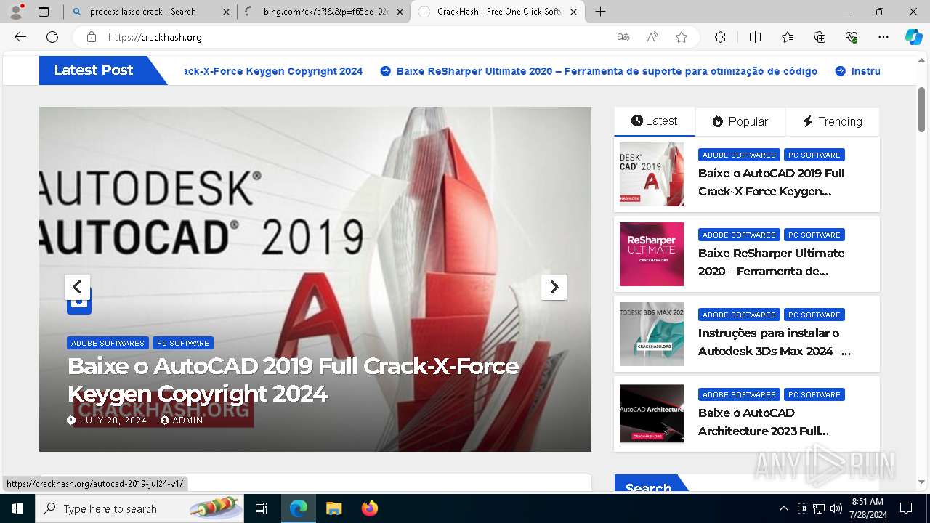
Task: Open ReSharper Ultimate 2020 post link
Action: (x=771, y=262)
